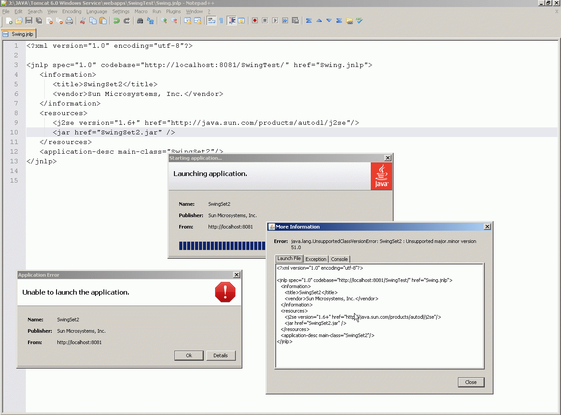Print the document using the printer icon
Viewport: 561px width, 415px height.
[69, 21]
